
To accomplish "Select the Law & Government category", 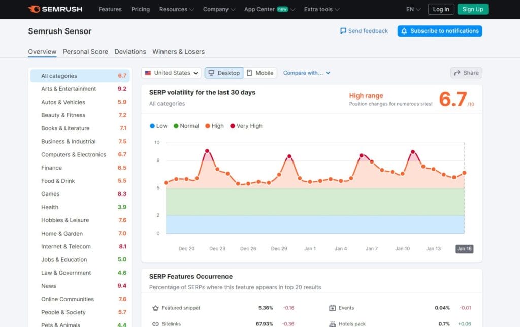I will (80, 273).
